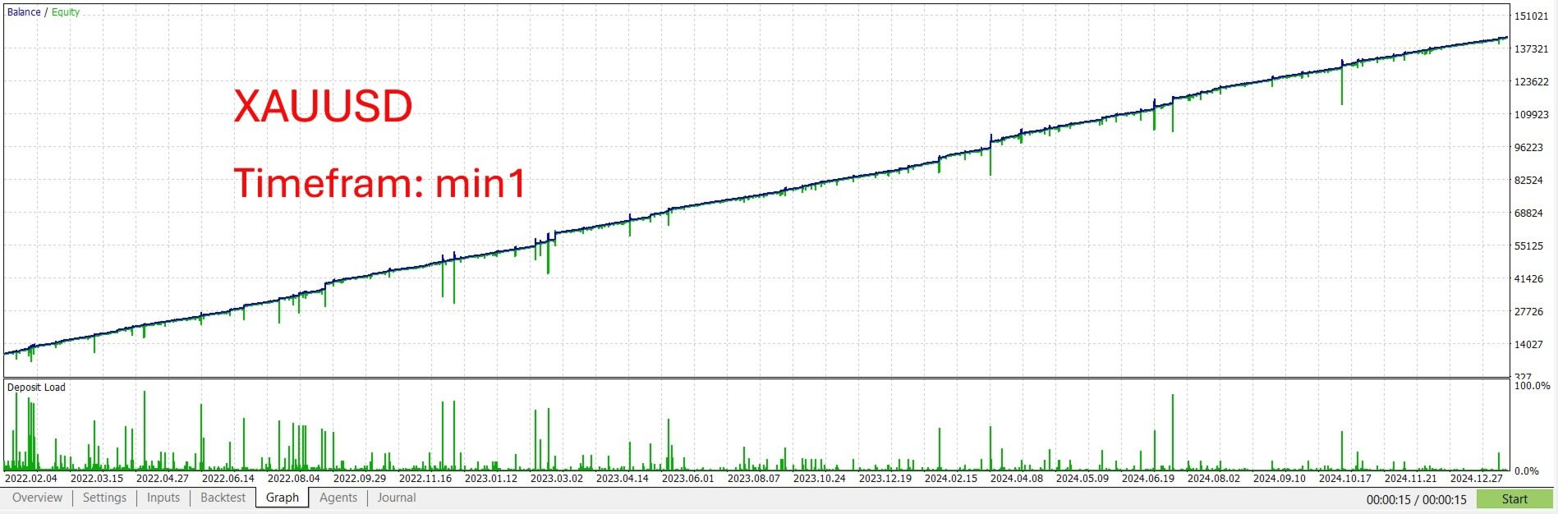Click the 123622 axis value
The width and height of the screenshot is (1558, 514).
click(x=1532, y=82)
